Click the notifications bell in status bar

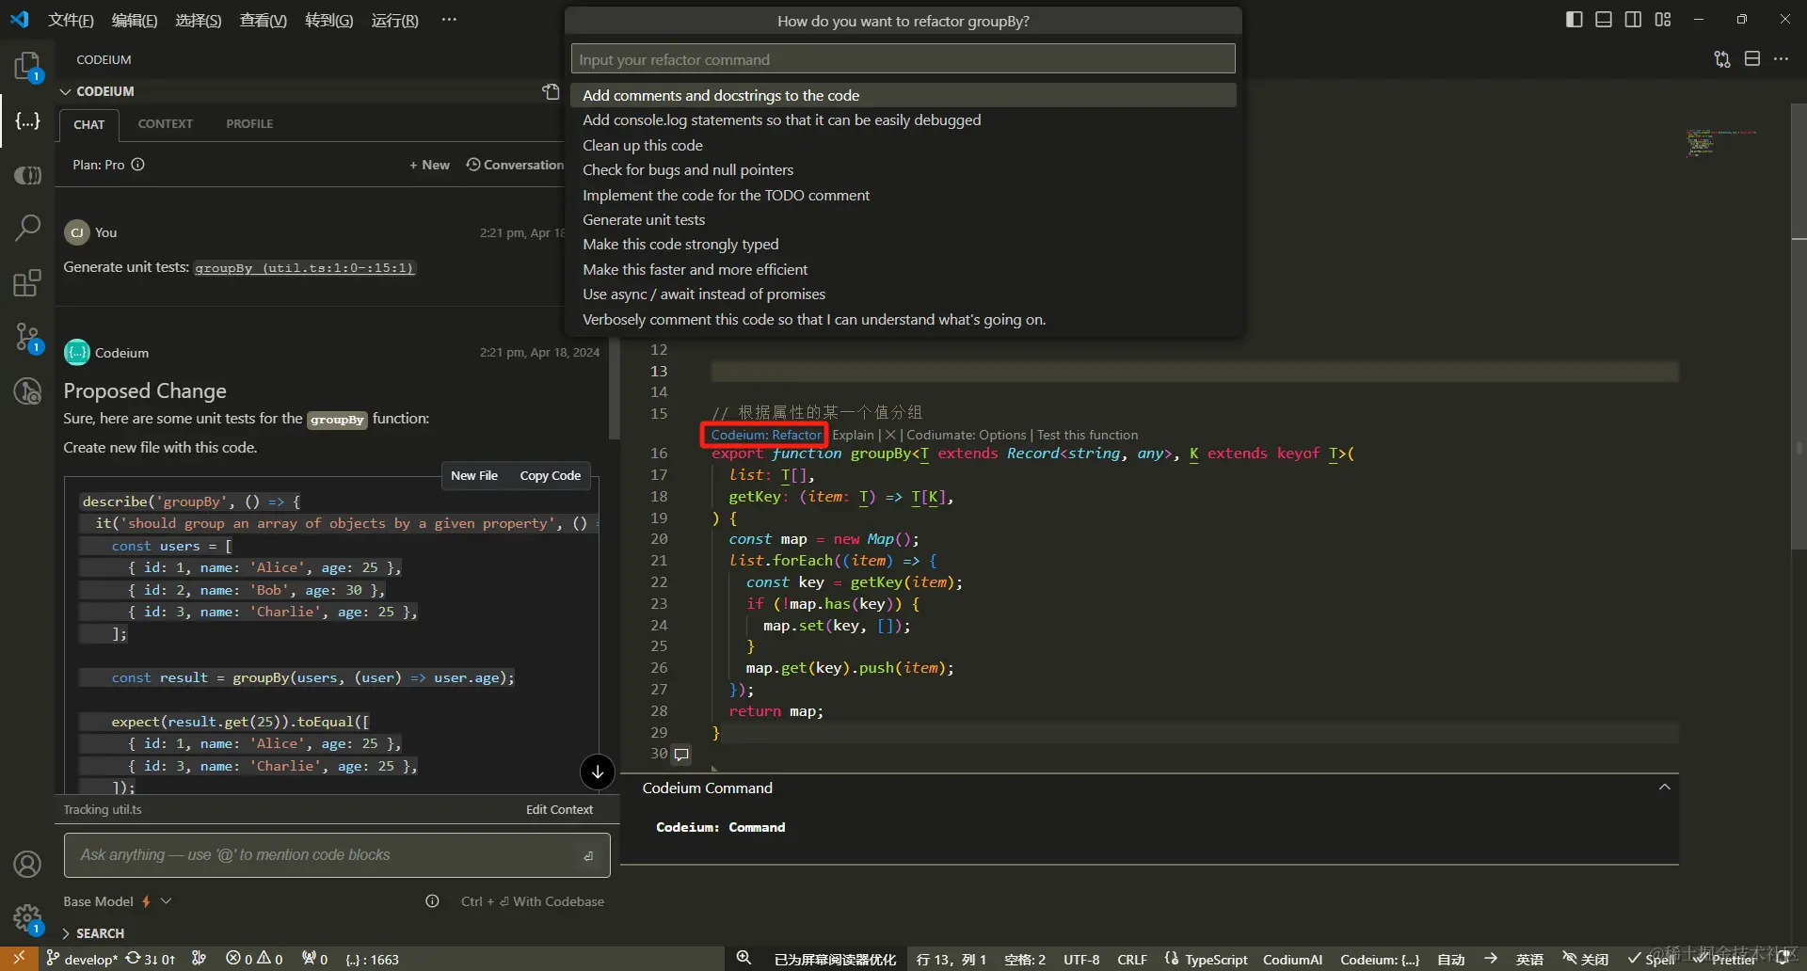tap(1784, 958)
